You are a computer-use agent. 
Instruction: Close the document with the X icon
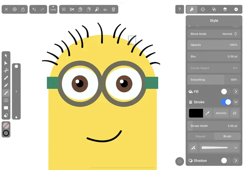click(6, 9)
